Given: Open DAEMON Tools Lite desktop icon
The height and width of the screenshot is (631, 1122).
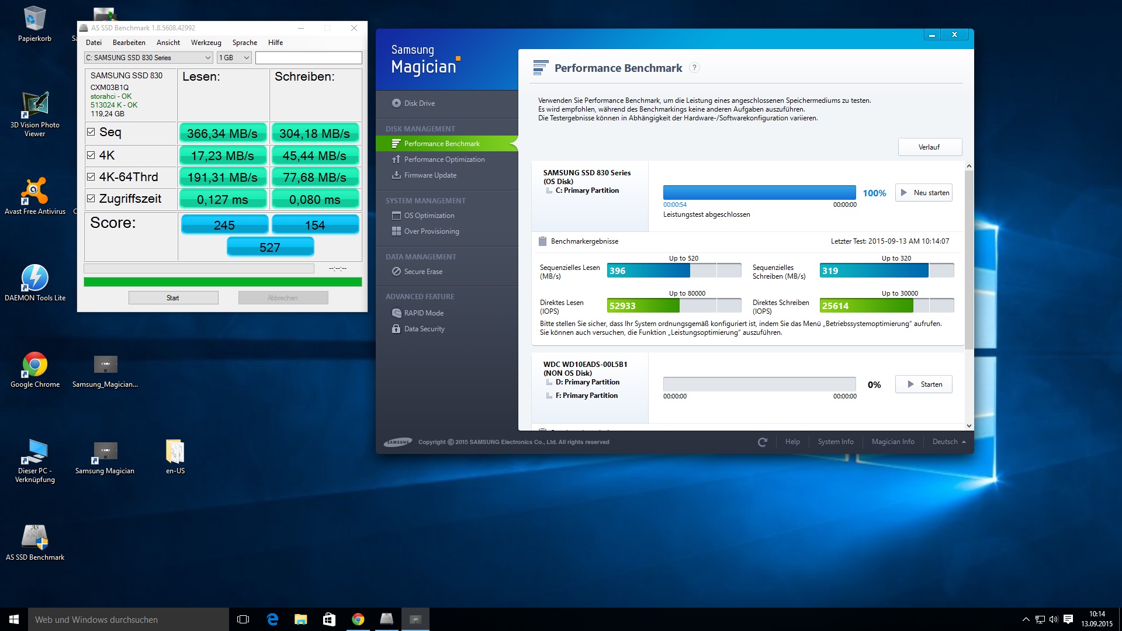Looking at the screenshot, I should point(34,282).
